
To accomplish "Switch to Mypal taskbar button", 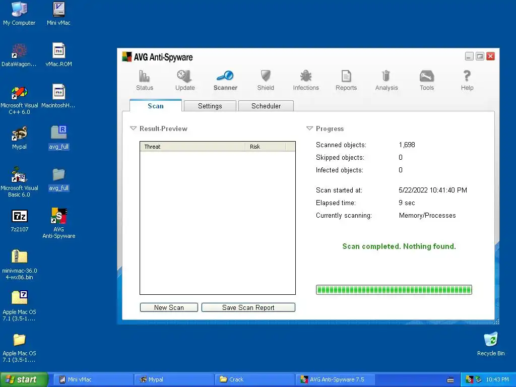I will pyautogui.click(x=174, y=379).
